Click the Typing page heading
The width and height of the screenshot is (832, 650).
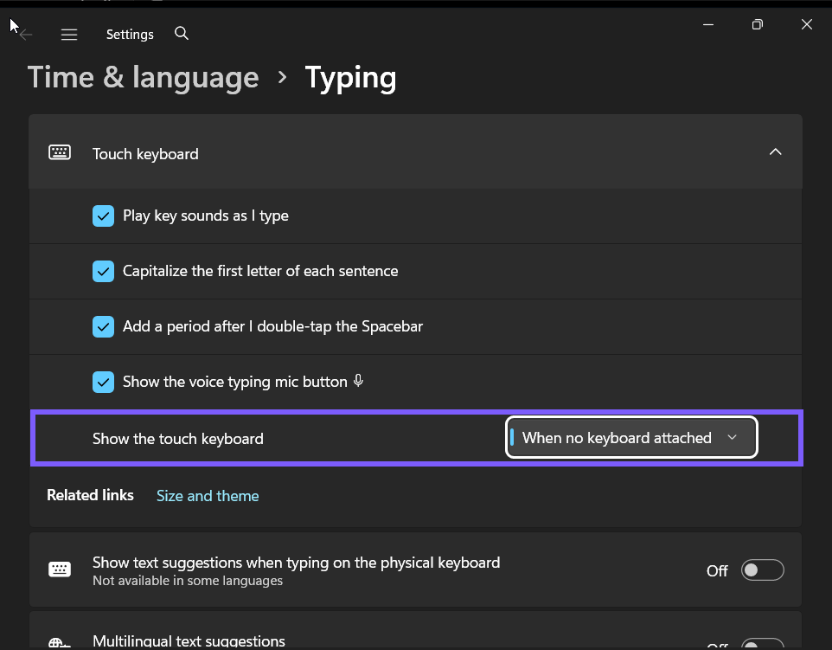351,79
